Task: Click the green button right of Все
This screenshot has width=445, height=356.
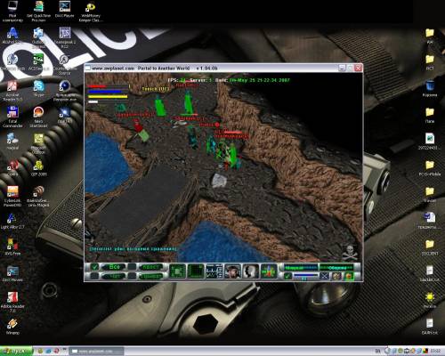Action: click(150, 267)
